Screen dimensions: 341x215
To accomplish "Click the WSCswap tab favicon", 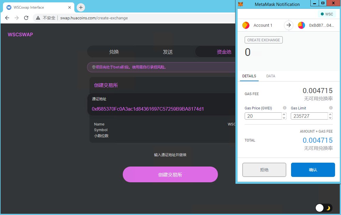I will click(x=9, y=7).
